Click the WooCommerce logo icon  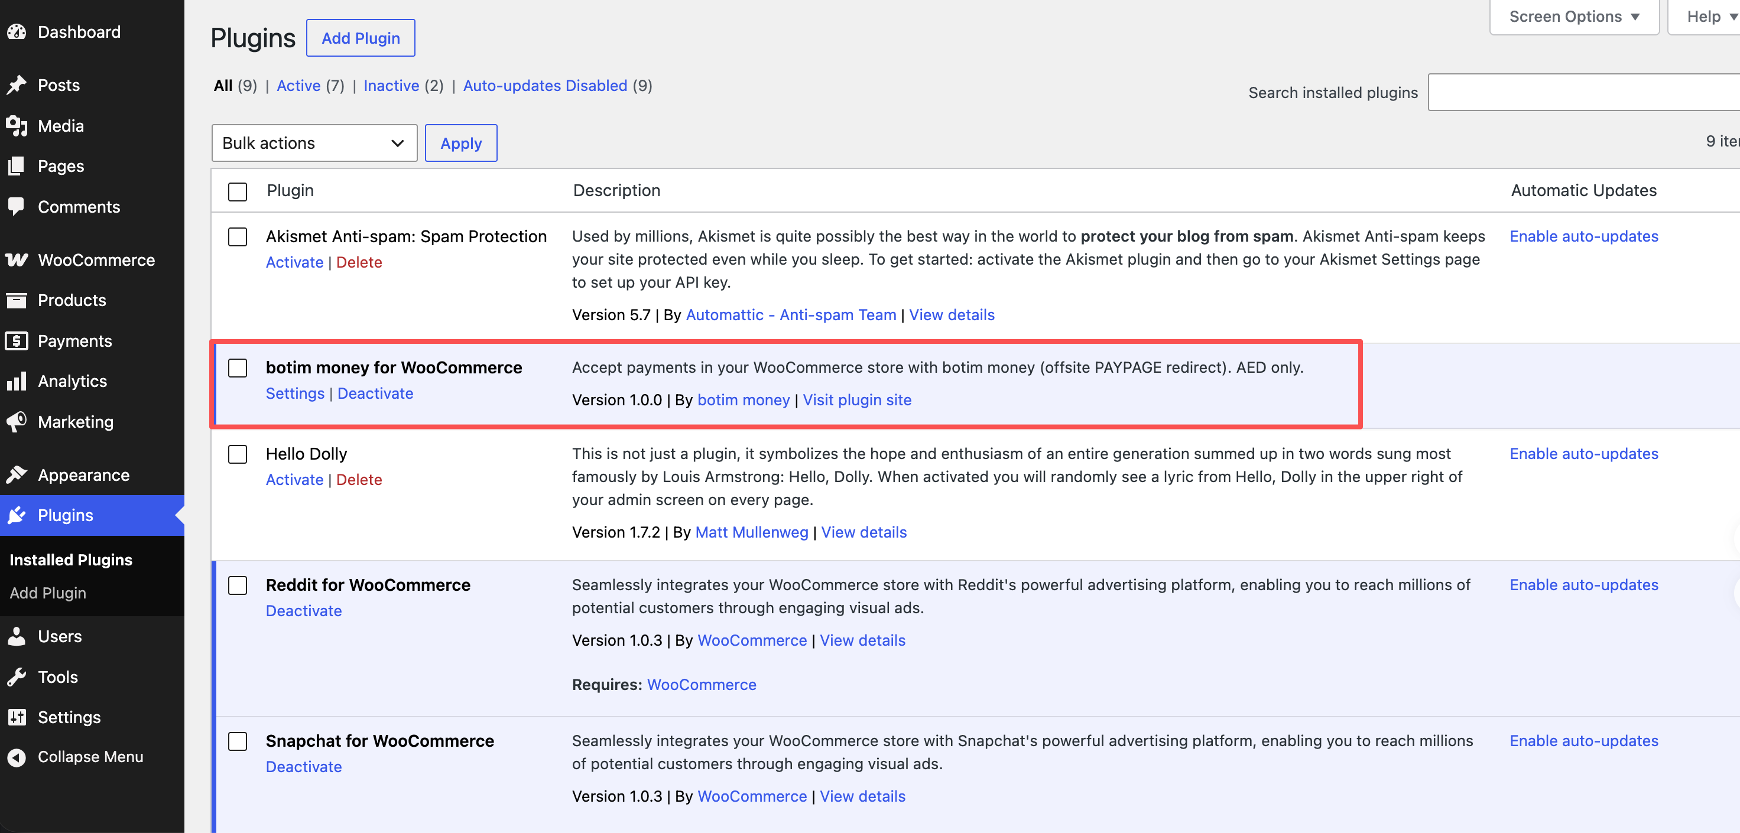point(17,260)
